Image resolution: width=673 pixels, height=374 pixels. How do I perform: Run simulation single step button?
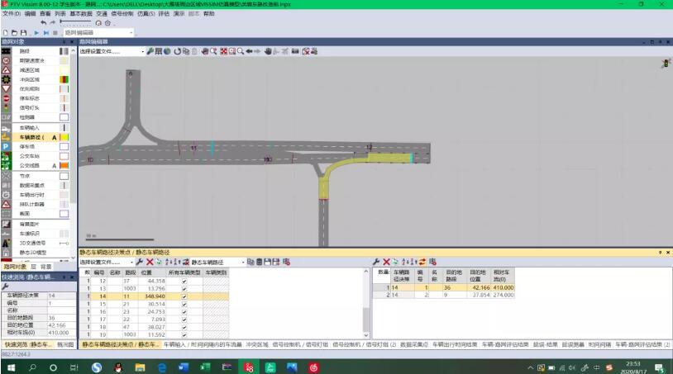point(46,32)
